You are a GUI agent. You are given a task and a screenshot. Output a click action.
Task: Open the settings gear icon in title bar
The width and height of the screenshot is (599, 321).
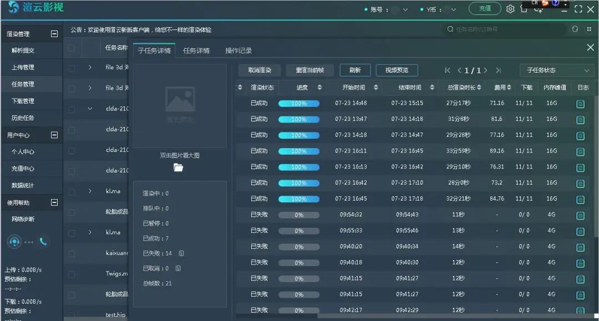[510, 9]
